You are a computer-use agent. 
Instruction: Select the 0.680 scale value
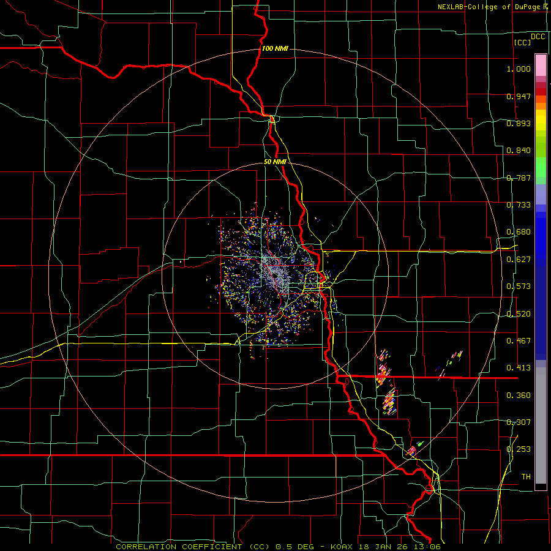pyautogui.click(x=519, y=232)
